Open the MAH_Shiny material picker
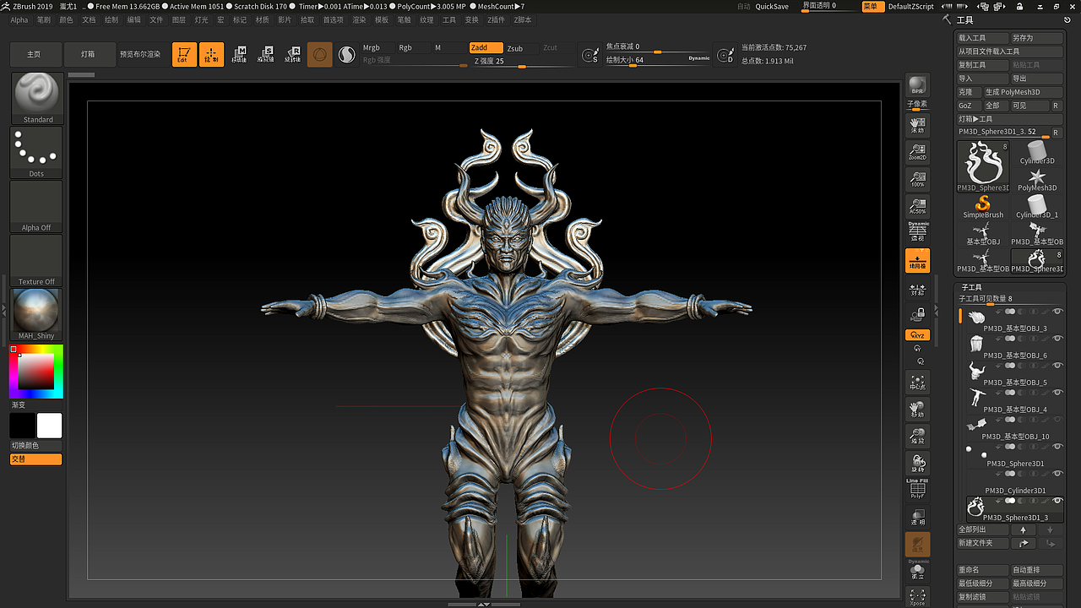The image size is (1081, 608). (x=36, y=314)
